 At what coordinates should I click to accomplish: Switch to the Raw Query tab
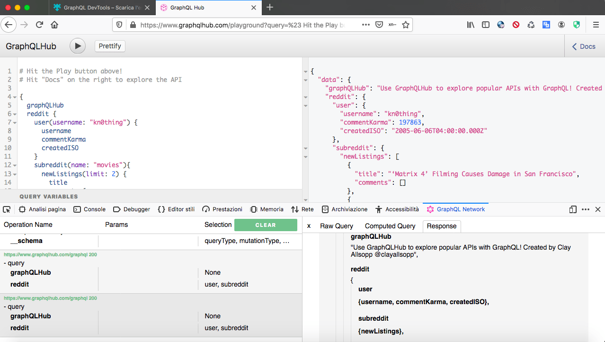click(336, 226)
